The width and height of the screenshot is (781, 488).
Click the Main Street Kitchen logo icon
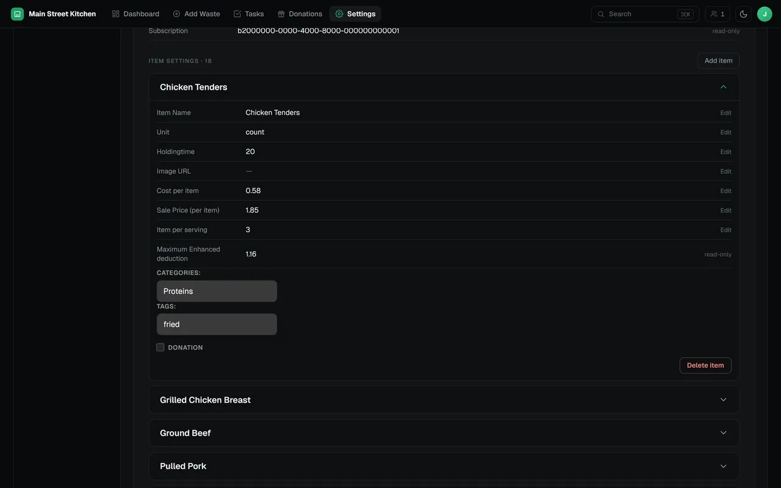pos(17,14)
